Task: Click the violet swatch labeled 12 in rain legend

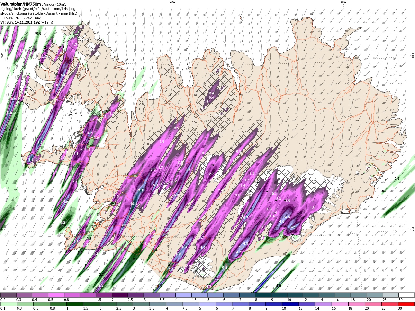Action: 307,304
